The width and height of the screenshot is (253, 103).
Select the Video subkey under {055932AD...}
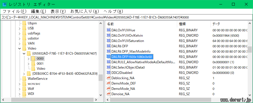tap(41, 69)
